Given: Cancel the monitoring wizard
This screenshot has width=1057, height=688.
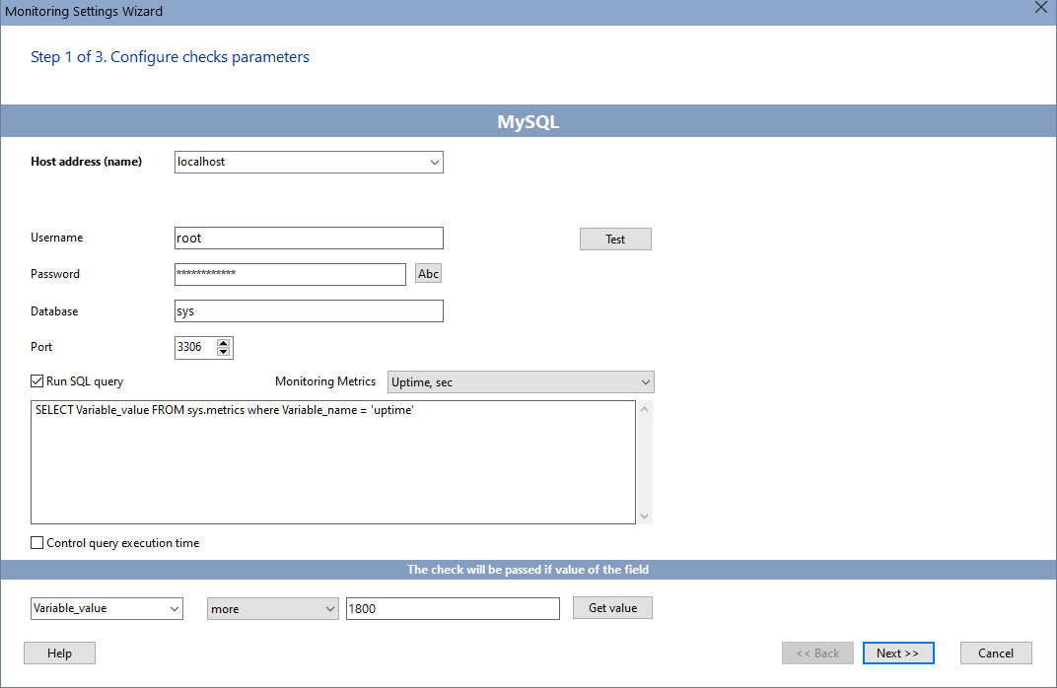Looking at the screenshot, I should 996,653.
